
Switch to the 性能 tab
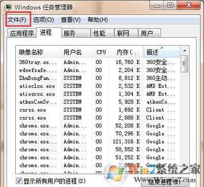pyautogui.click(x=102, y=33)
